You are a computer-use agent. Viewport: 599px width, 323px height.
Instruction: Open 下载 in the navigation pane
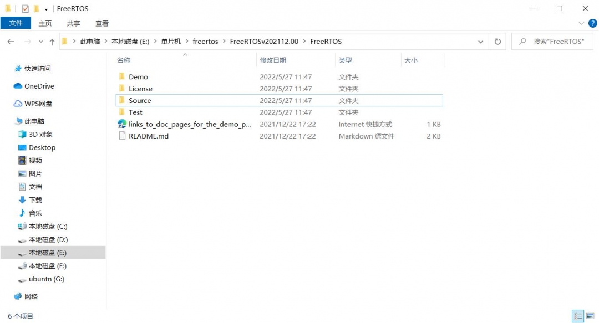click(x=35, y=200)
